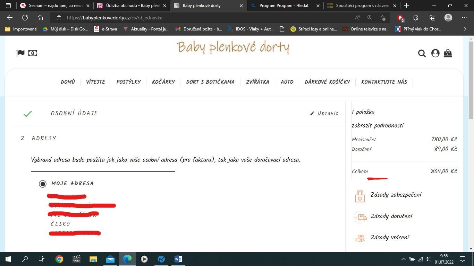Open Doručená pošta bookmark

point(198,29)
